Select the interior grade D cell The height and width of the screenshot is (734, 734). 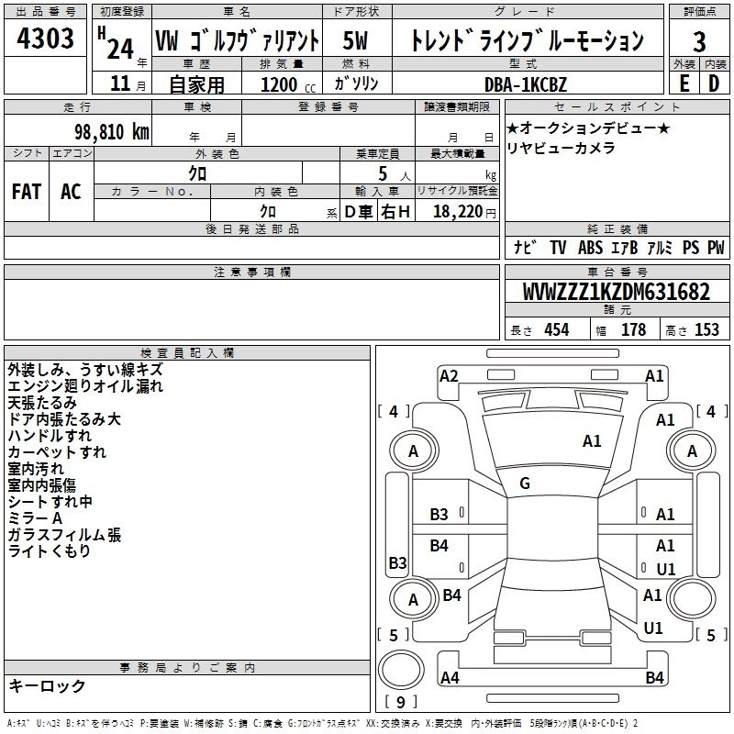coord(714,83)
